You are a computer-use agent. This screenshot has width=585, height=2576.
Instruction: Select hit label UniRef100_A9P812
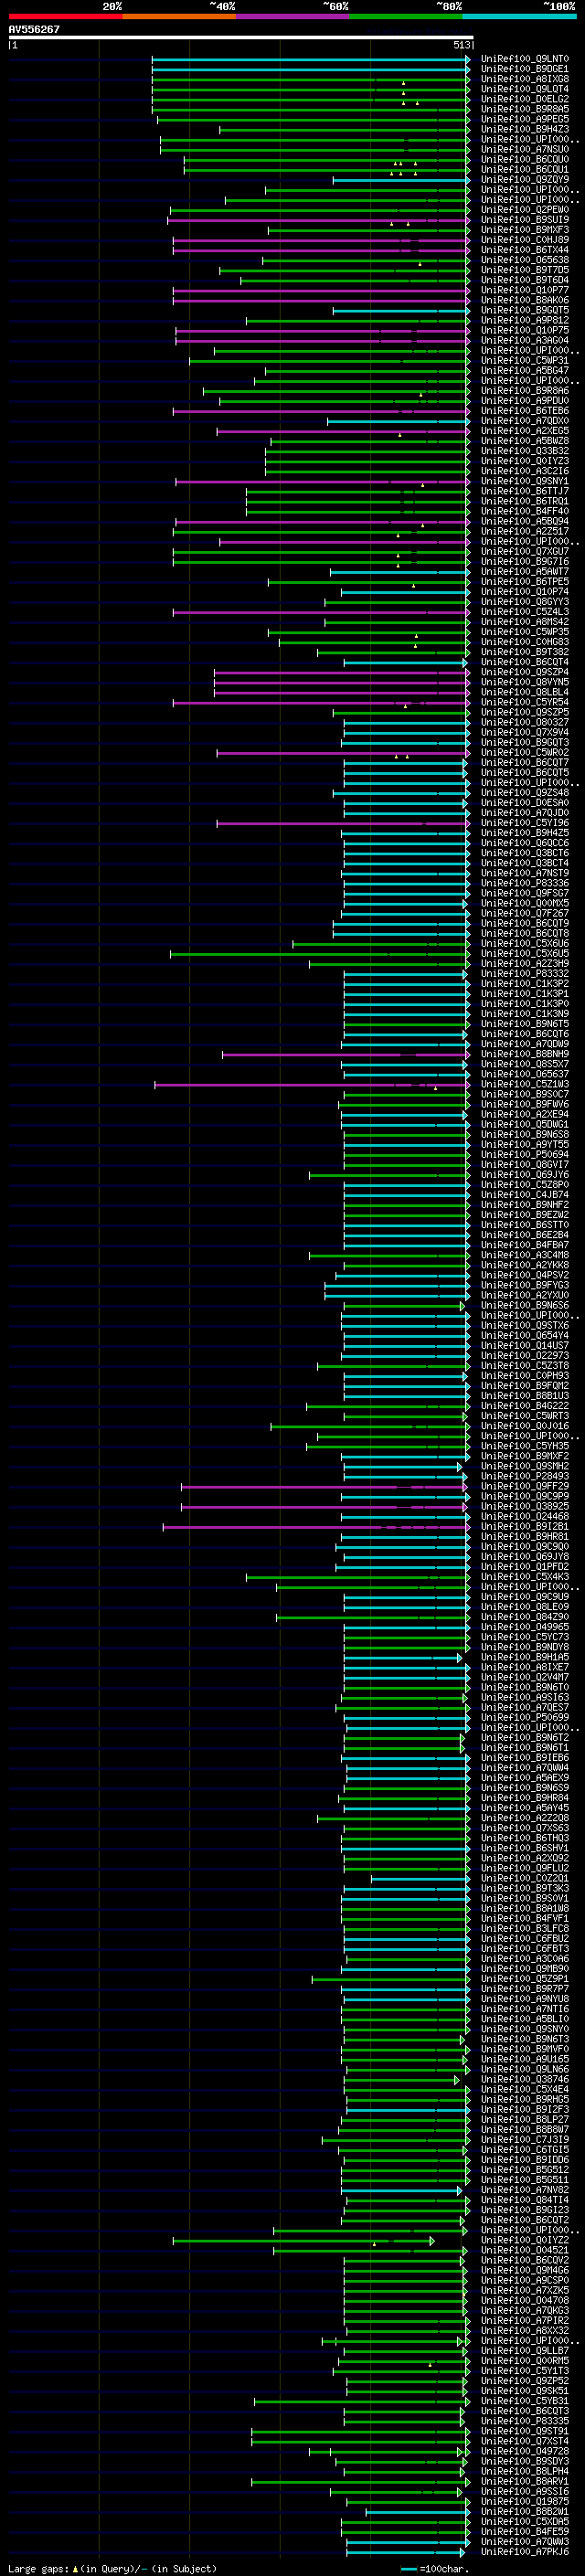(x=525, y=320)
